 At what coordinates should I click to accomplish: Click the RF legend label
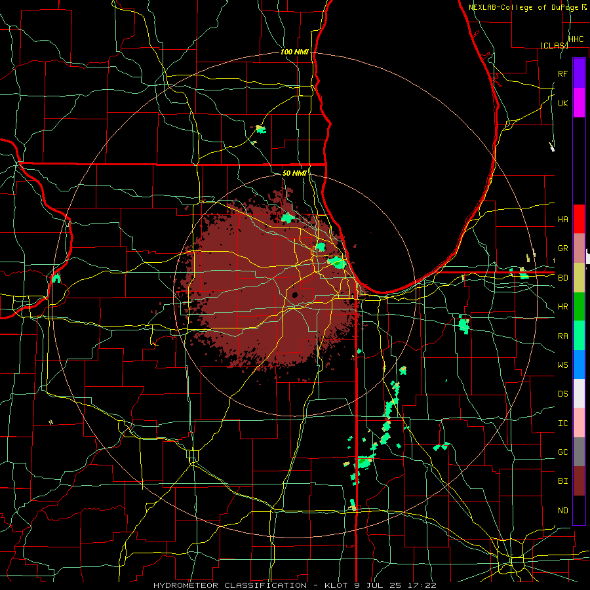point(562,73)
